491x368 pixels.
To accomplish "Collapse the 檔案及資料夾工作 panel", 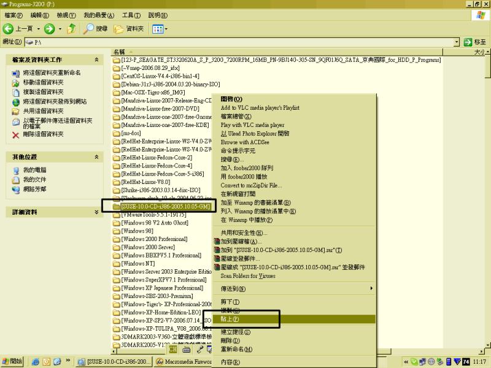I will [x=96, y=59].
